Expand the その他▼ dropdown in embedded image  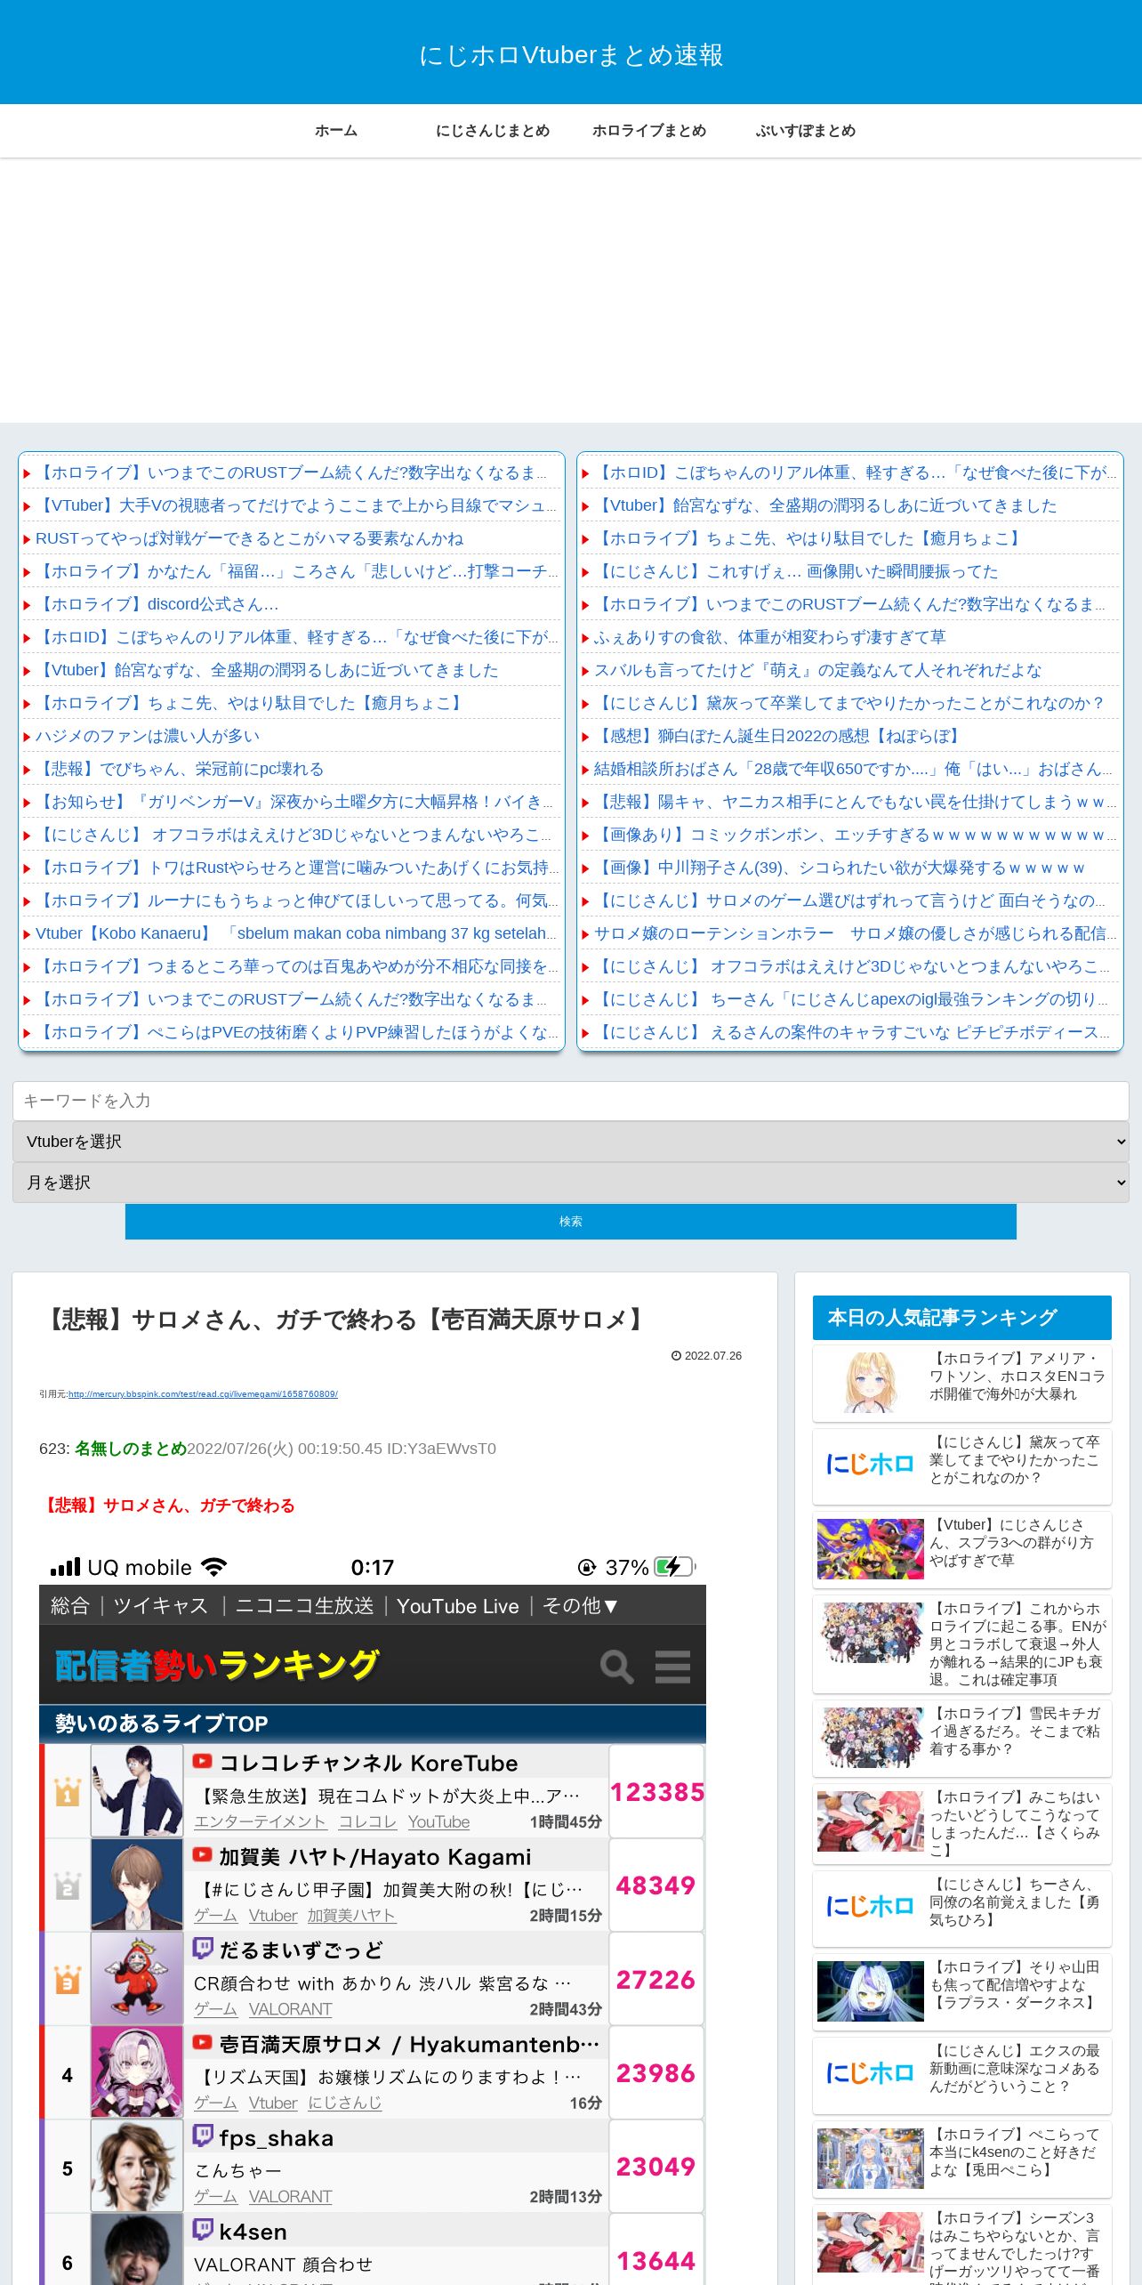point(580,1606)
